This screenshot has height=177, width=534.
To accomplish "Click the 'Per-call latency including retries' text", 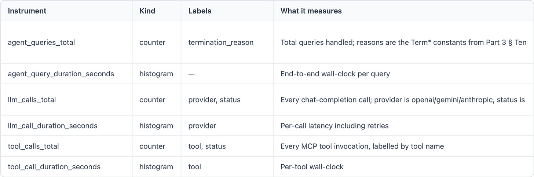I will [334, 126].
